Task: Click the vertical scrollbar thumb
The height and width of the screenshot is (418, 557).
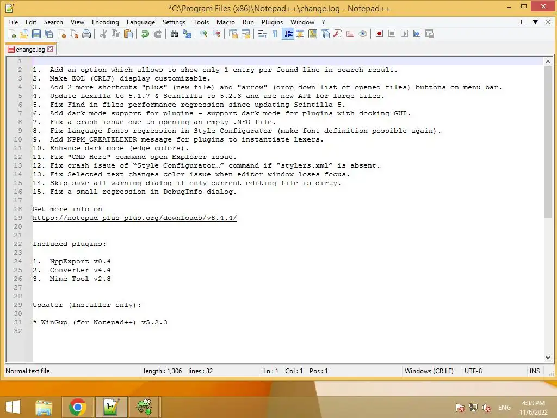Action: click(548, 142)
